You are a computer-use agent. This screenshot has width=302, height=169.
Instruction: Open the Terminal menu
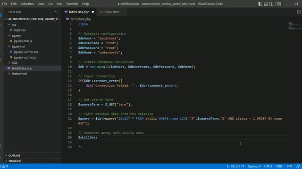coord(72,4)
